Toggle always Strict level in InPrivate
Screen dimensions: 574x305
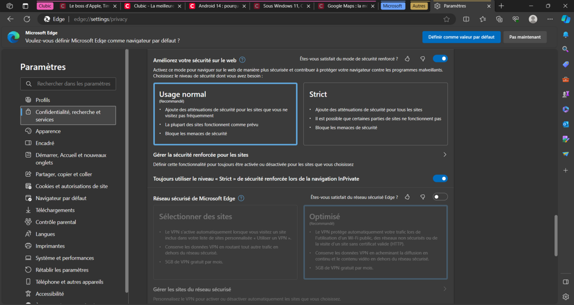click(440, 179)
